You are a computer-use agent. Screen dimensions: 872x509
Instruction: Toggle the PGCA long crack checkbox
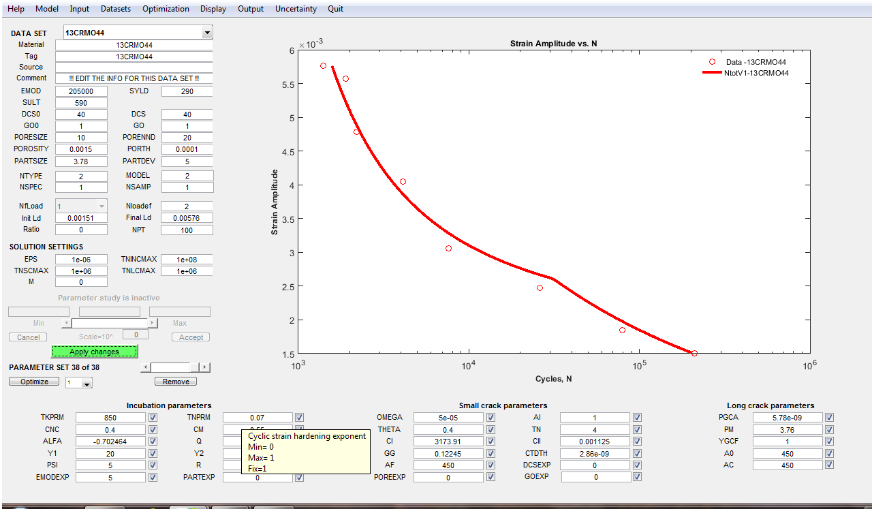(829, 418)
